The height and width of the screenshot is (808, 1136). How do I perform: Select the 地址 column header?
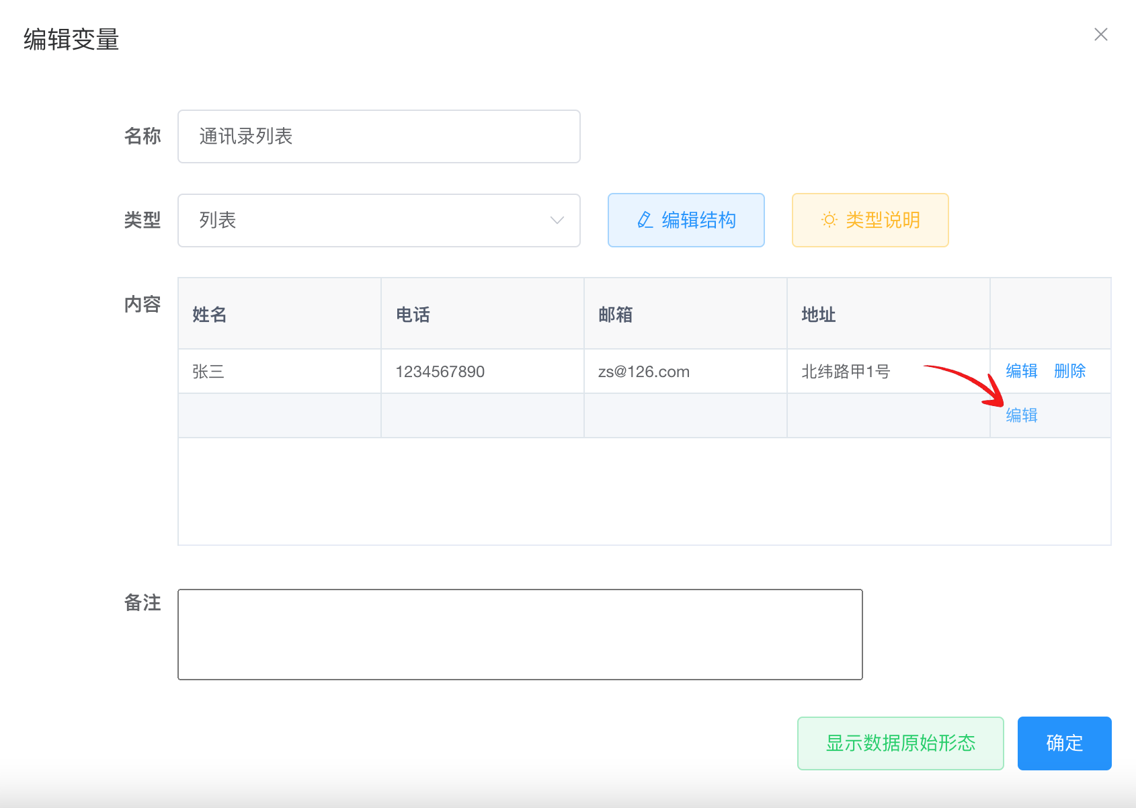point(889,314)
